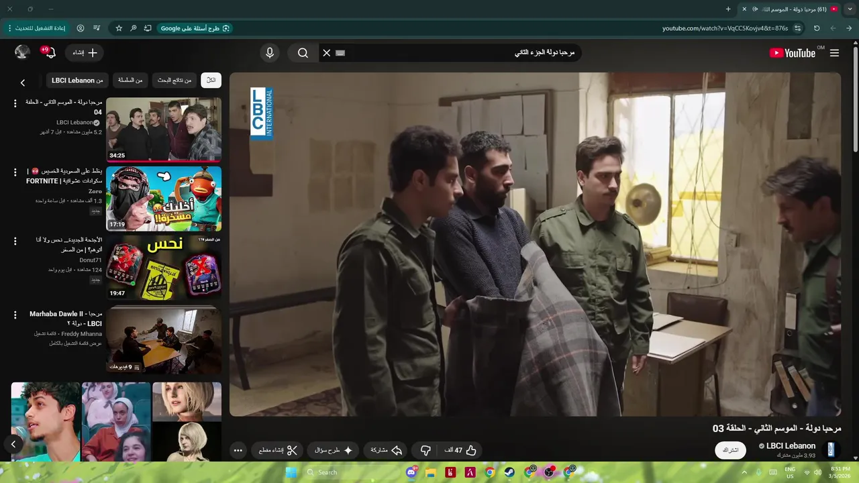Click عرض قائمة التشغيل بالكامل link
Screen dimensions: 859x483
(x=75, y=343)
